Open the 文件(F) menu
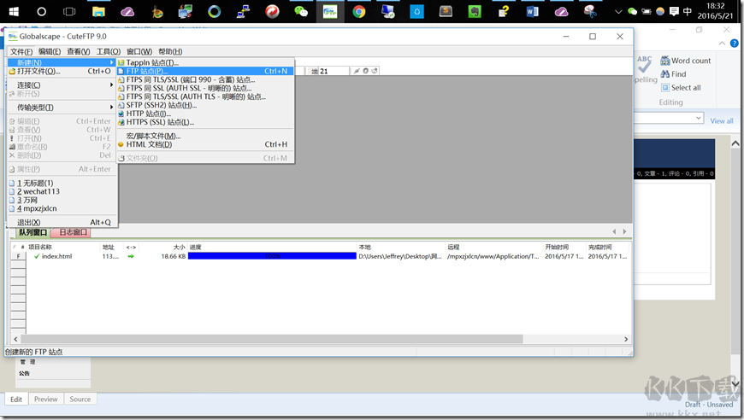 [x=21, y=51]
